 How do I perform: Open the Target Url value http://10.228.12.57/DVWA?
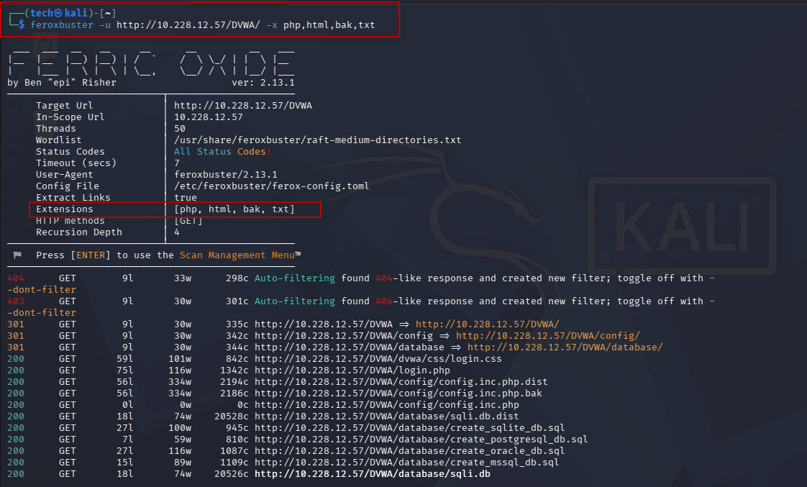(x=243, y=106)
